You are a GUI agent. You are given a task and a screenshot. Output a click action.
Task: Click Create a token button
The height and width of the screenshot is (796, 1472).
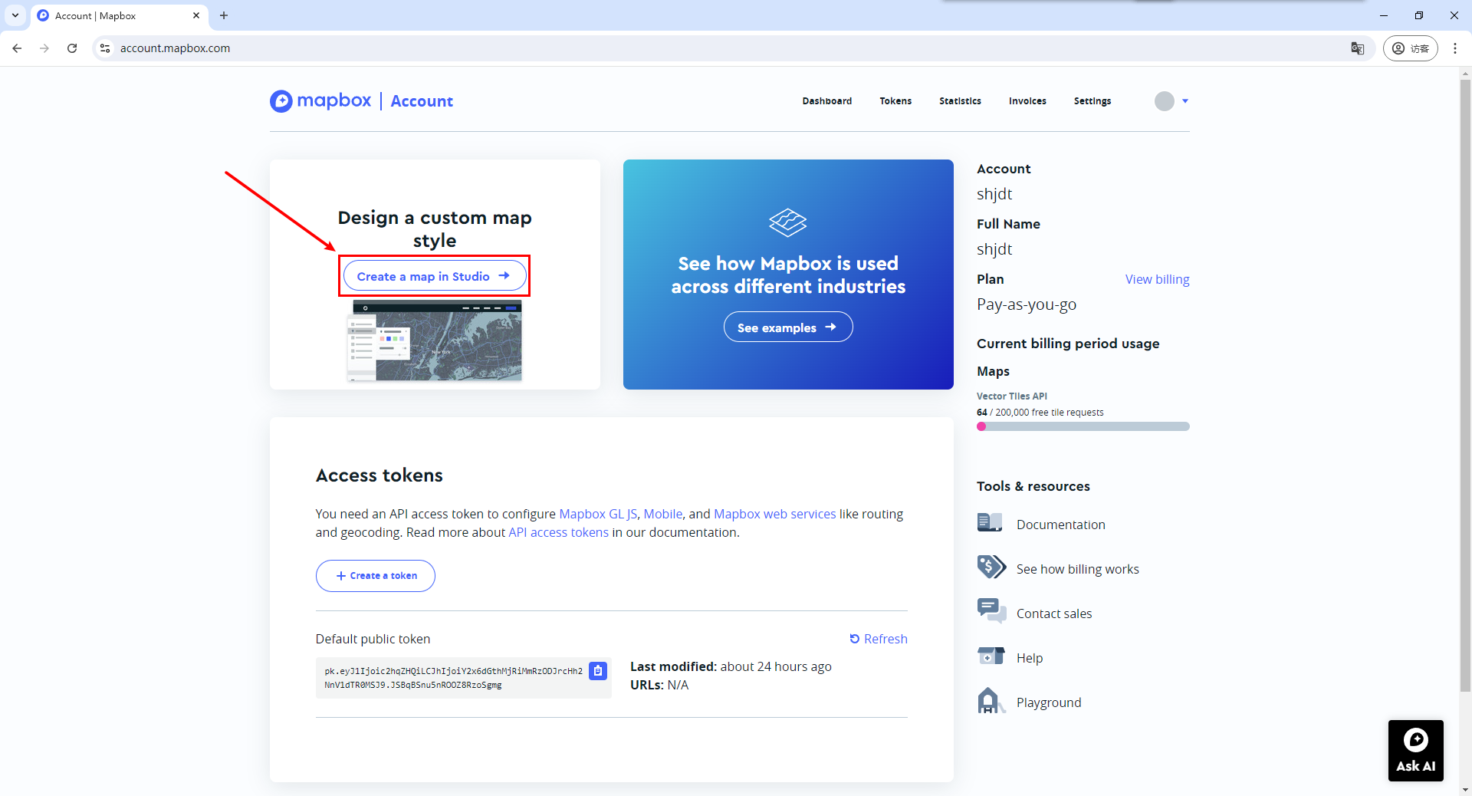[x=376, y=576]
